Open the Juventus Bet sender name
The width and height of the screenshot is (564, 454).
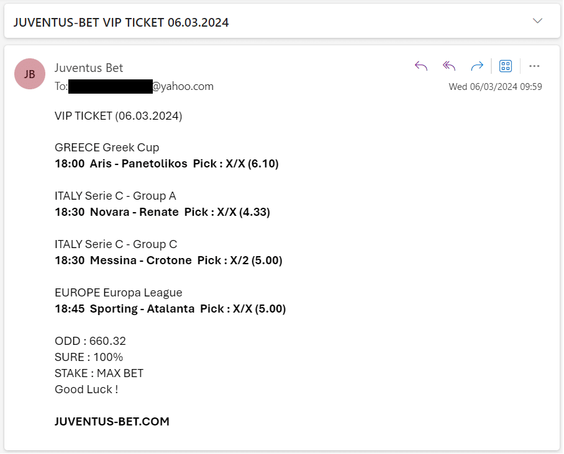coord(89,68)
